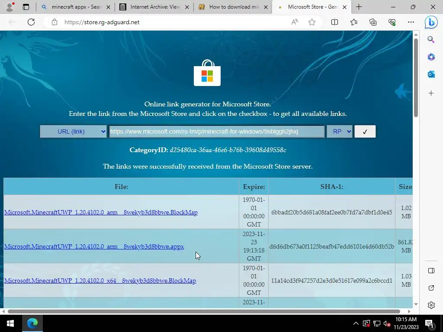Download the arm .appx file link
This screenshot has height=332, width=443.
tap(94, 246)
